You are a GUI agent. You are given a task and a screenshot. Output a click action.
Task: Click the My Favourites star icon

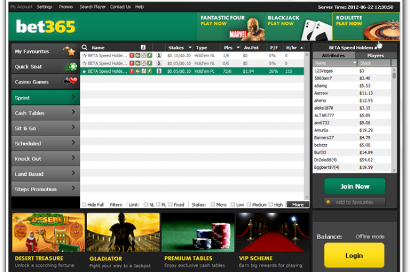coord(70,51)
